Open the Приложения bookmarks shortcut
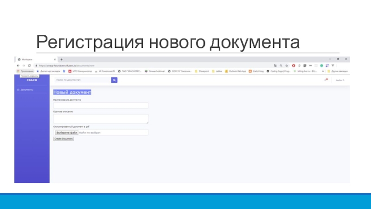 (25, 71)
